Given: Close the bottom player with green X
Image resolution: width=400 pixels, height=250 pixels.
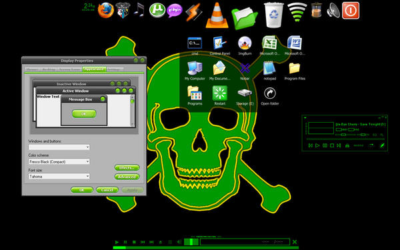Looking at the screenshot, I should pos(295,242).
